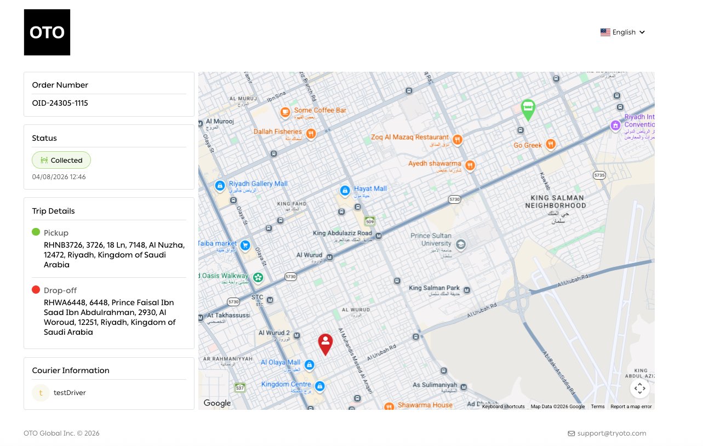The width and height of the screenshot is (703, 446).
Task: Click the courier avatar letter t
Action: (41, 393)
